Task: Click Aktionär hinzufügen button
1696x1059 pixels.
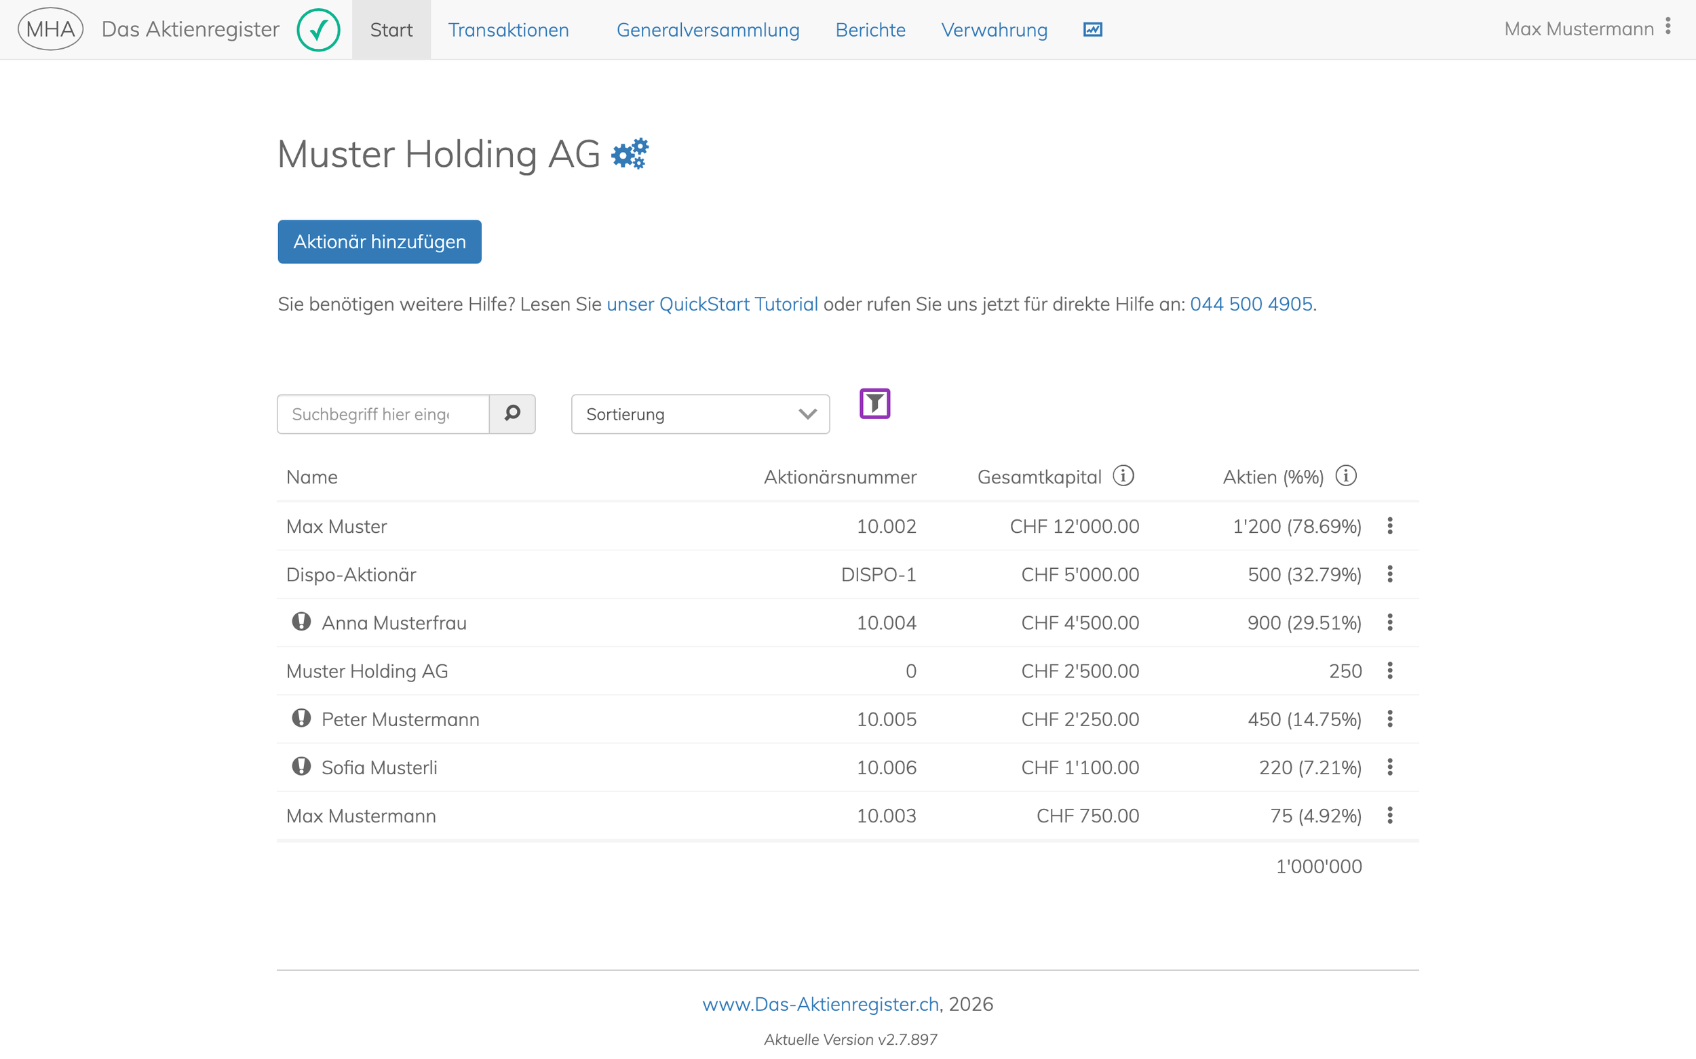Action: point(379,241)
